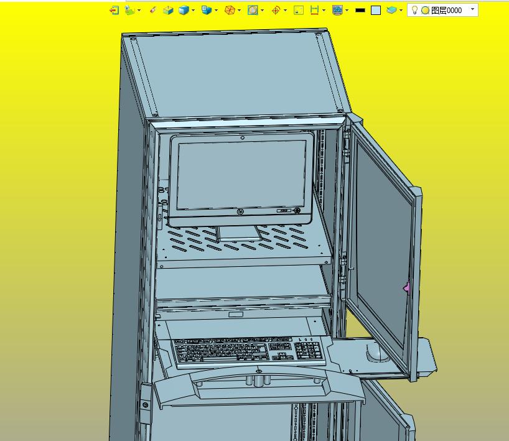This screenshot has height=441, width=509.
Task: Click the light blue face color swatch
Action: click(376, 11)
